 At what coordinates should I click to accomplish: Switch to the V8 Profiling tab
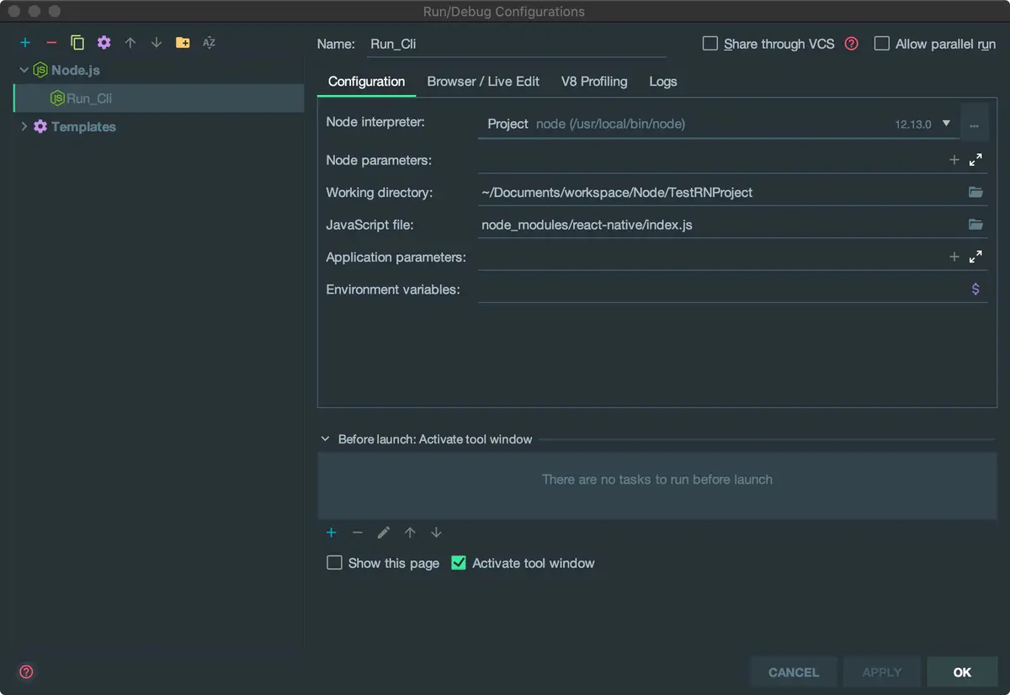[x=594, y=82]
